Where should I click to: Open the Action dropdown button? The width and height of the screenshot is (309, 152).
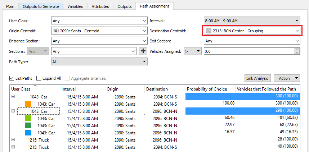tap(287, 78)
